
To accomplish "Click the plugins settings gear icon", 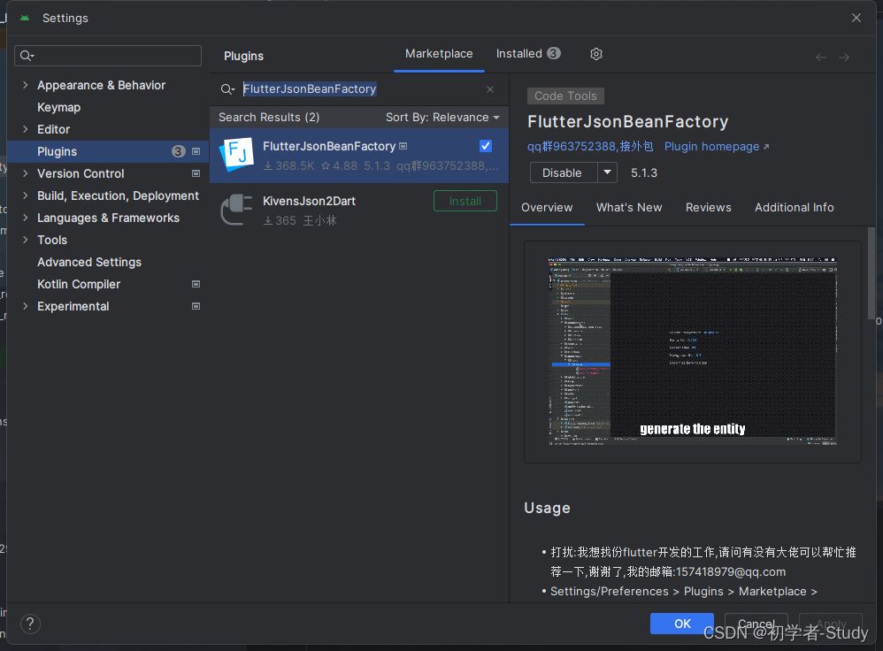I will click(596, 54).
